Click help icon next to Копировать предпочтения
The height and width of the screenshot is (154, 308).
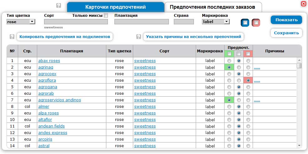pos(12,37)
